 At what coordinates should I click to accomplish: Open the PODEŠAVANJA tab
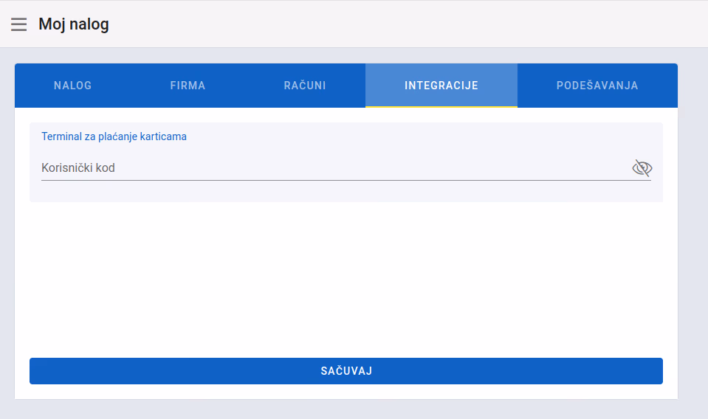(597, 86)
